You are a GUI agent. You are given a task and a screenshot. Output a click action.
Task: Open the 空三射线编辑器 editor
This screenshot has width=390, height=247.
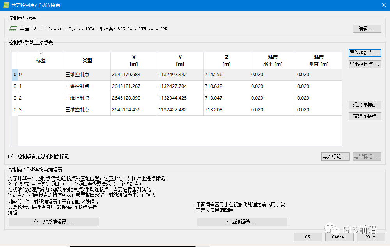tap(54, 222)
